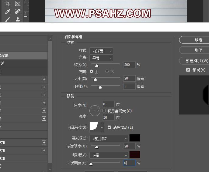Click the topmost plus button in styles list
The image size is (209, 172).
[44, 79]
